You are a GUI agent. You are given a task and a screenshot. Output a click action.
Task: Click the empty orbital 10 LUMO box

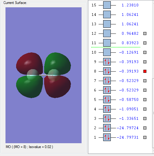(x=107, y=52)
